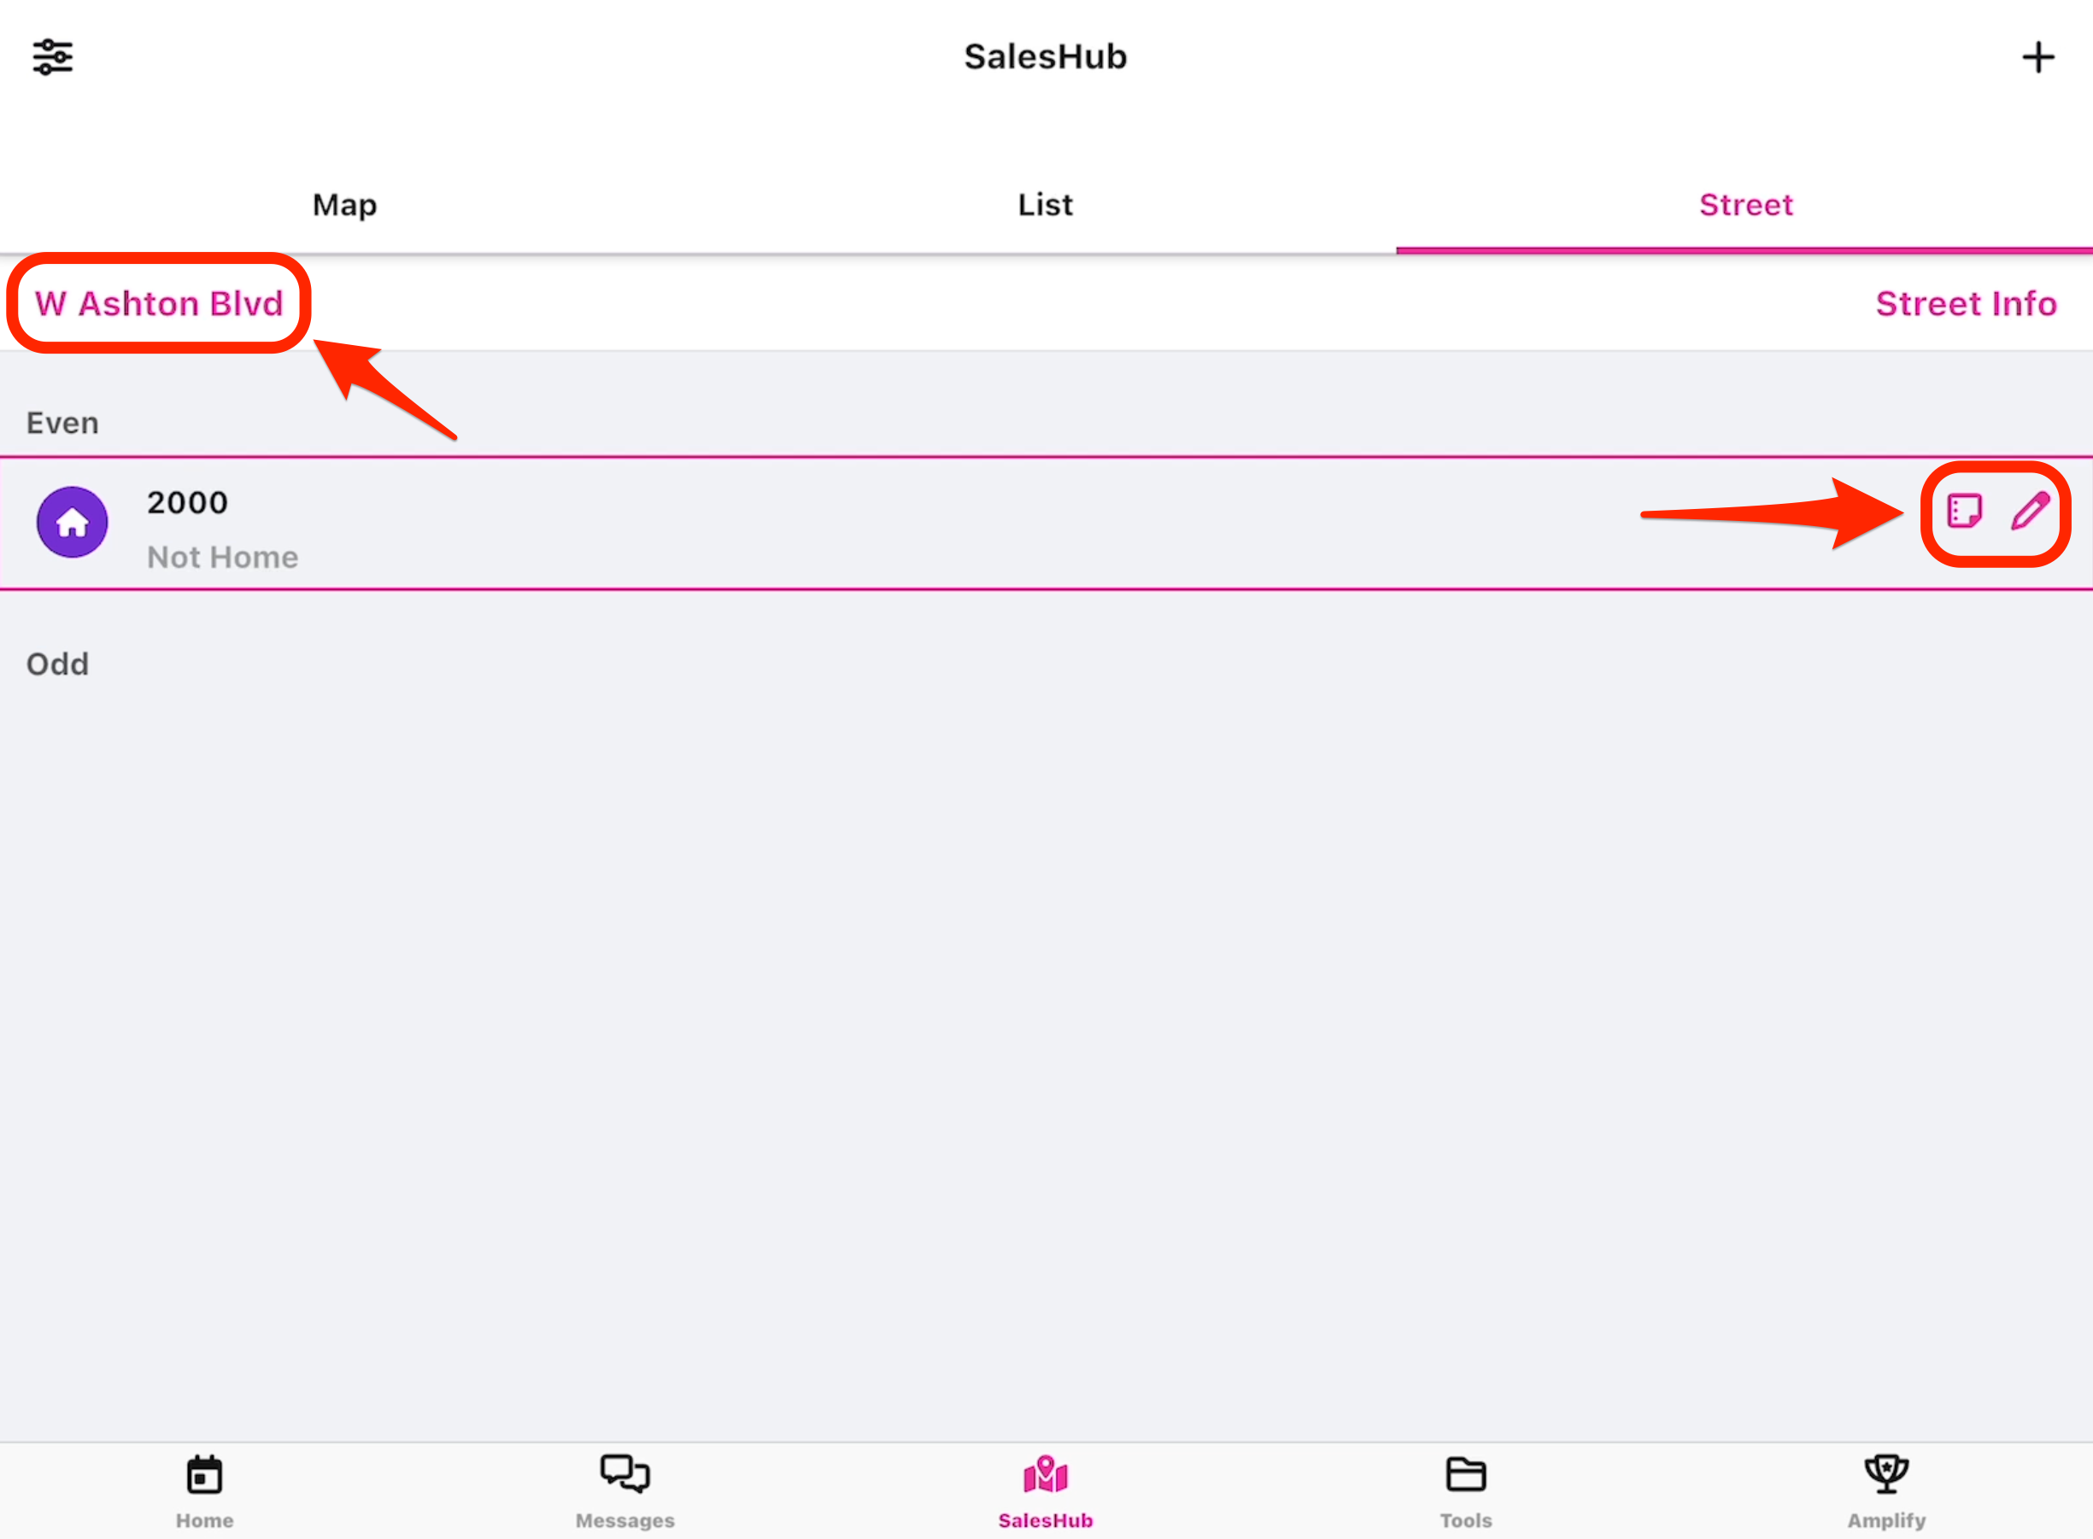
Task: Open the Messages chat icon
Action: pos(624,1474)
